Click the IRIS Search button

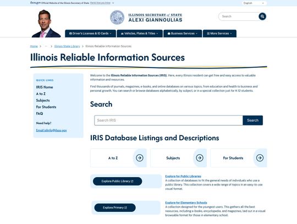point(252,121)
